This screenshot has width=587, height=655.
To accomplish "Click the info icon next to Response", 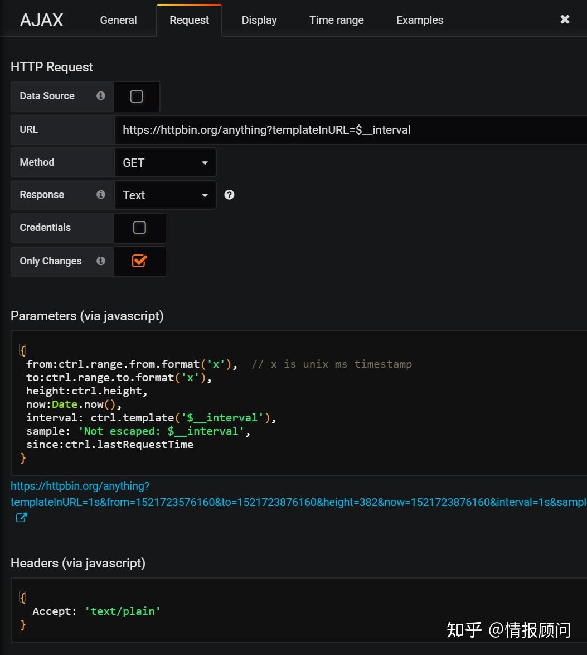I will coord(100,195).
